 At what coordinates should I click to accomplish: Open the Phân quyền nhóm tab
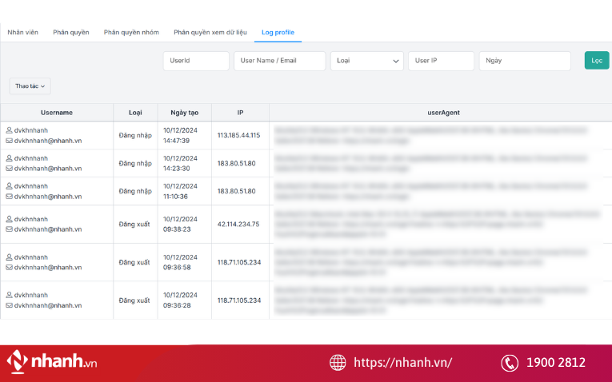coord(131,32)
